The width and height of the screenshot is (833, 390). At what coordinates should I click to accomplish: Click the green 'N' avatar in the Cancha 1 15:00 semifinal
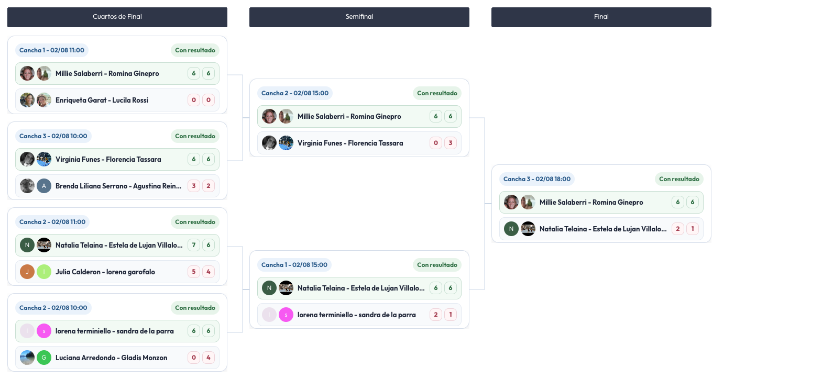[x=269, y=288]
